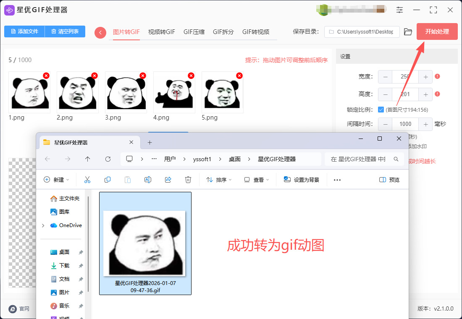Click the yssoft1 breadcrumb segment
This screenshot has width=462, height=319.
click(x=202, y=159)
